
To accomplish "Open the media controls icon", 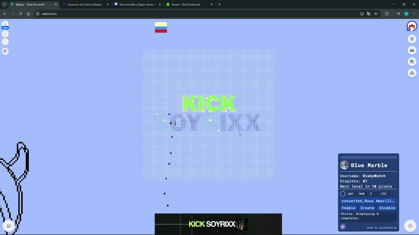I will (398, 14).
